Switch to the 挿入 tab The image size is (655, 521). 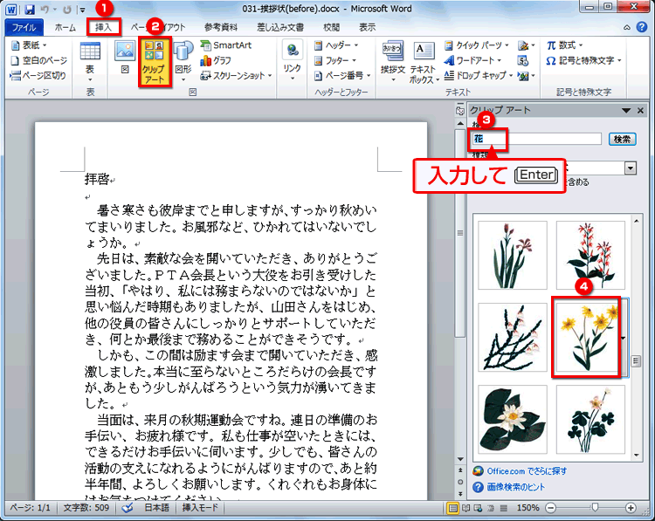point(104,28)
